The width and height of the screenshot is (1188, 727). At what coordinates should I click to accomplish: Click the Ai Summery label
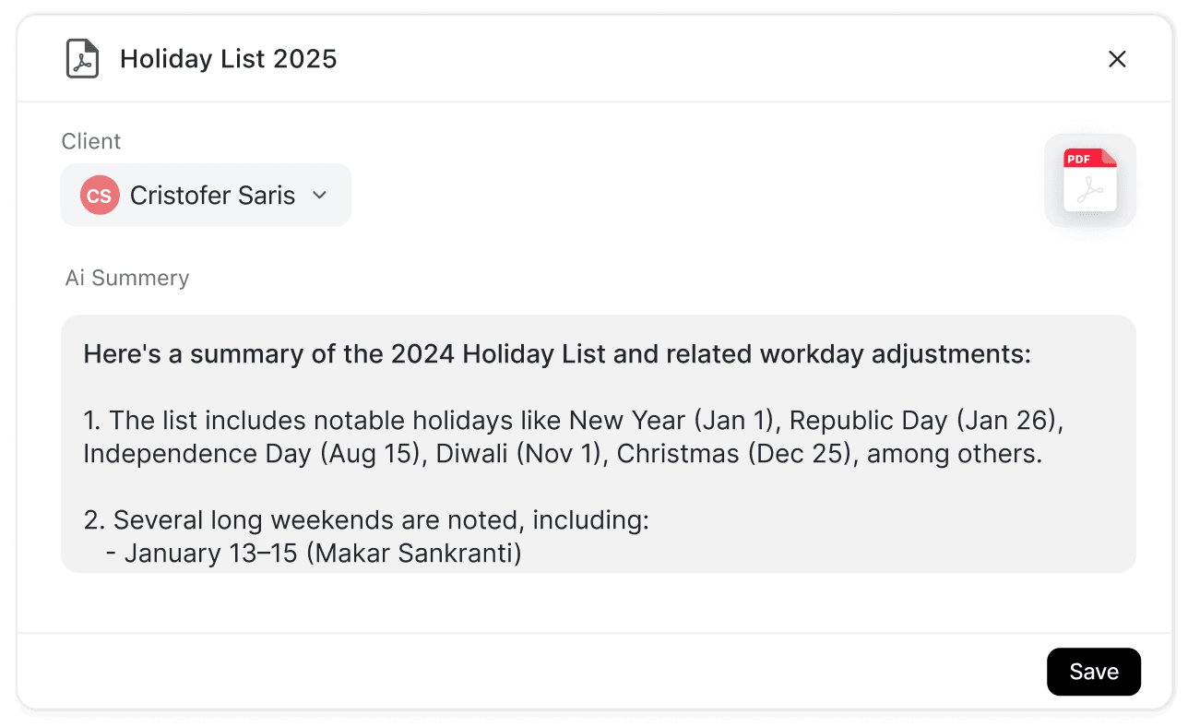[x=127, y=278]
